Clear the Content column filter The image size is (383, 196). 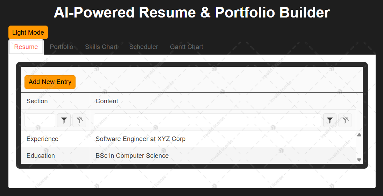point(345,120)
